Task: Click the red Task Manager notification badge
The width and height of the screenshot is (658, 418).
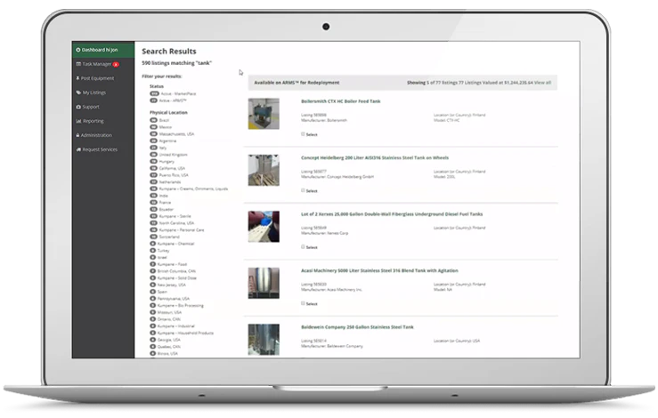Action: 116,65
